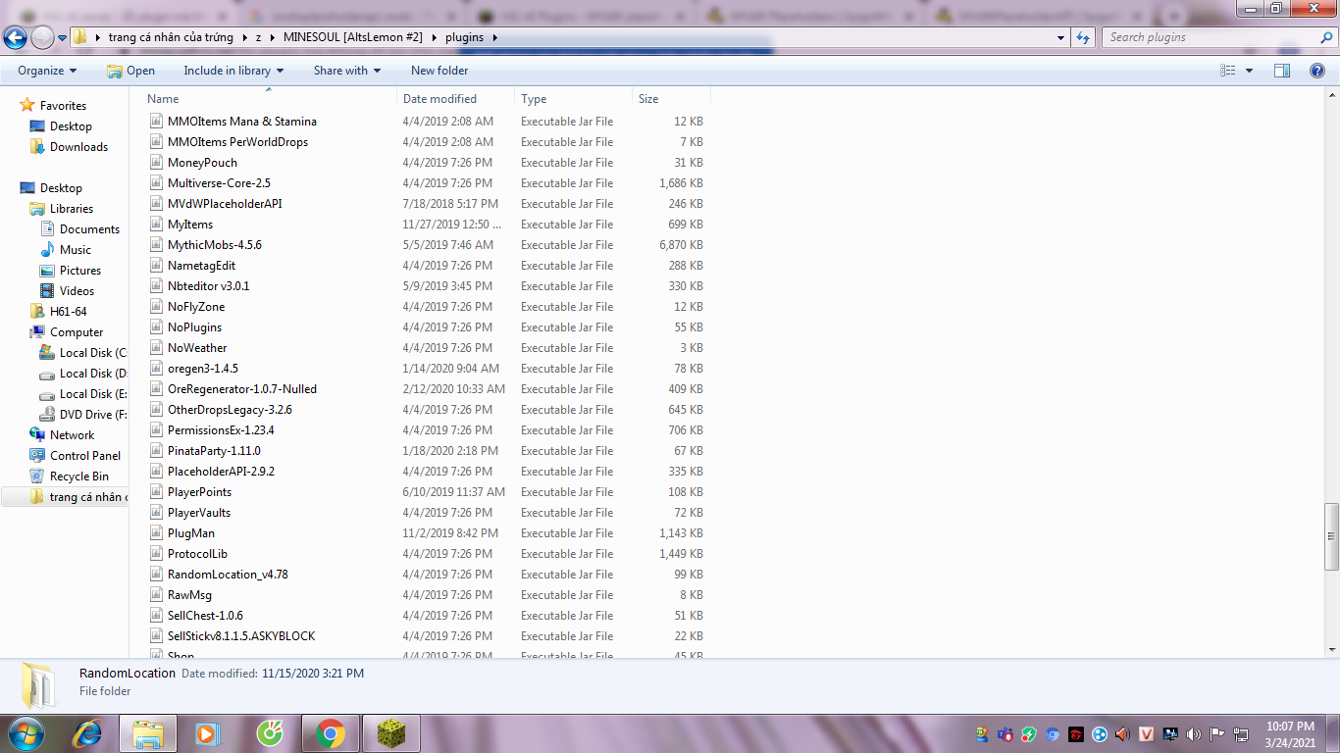Viewport: 1340px width, 753px height.
Task: Launch Internet Explorer from the taskbar
Action: coord(87,733)
